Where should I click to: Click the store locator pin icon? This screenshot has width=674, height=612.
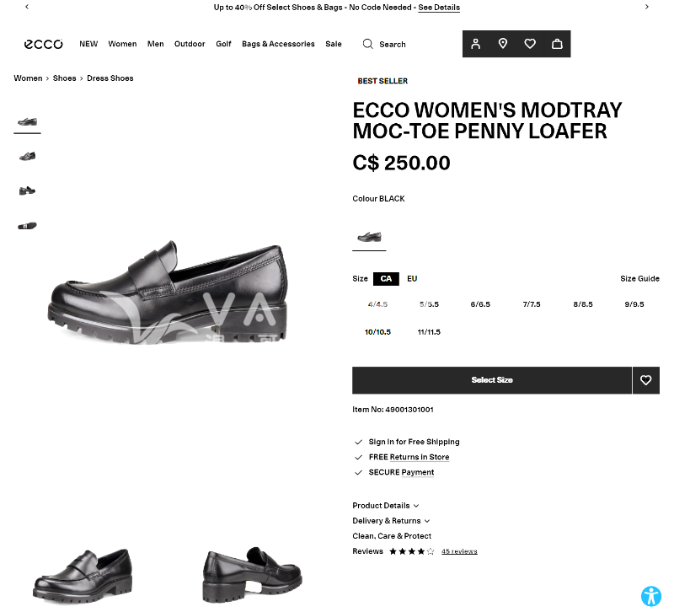(x=503, y=44)
